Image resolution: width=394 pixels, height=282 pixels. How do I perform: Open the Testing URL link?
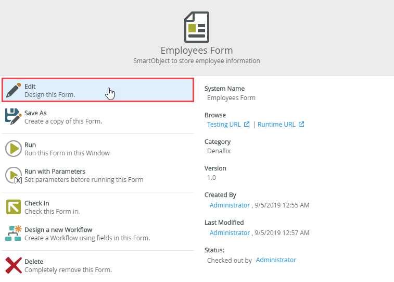point(224,125)
